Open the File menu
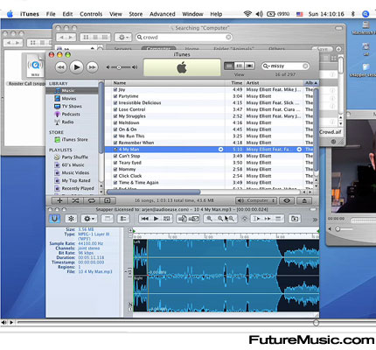 coord(51,14)
